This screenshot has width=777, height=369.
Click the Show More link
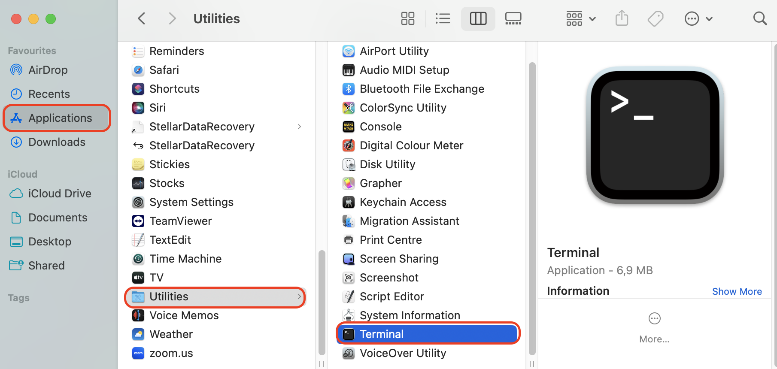[737, 291]
